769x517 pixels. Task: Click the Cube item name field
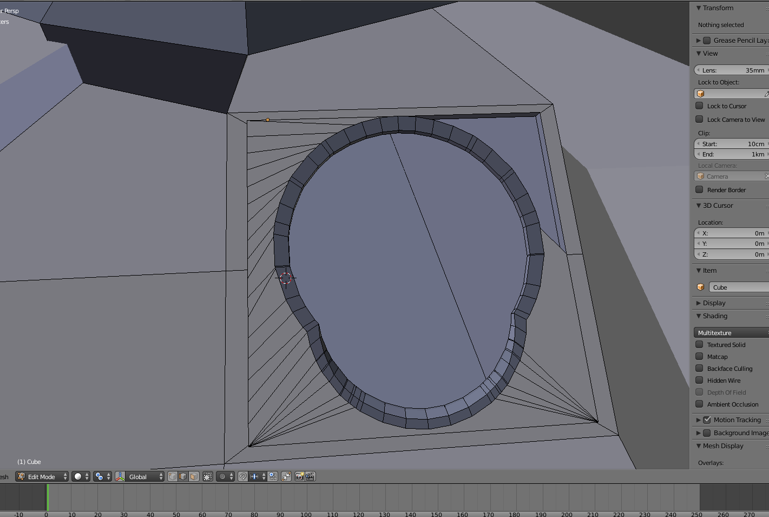click(739, 287)
